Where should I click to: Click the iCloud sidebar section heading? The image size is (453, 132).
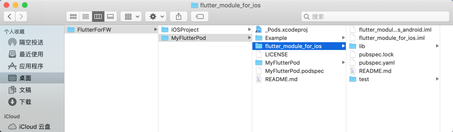click(12, 116)
